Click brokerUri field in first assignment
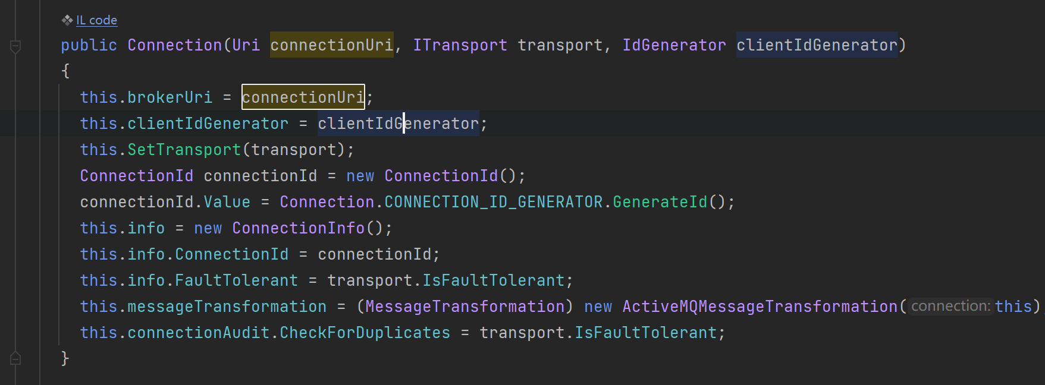The width and height of the screenshot is (1045, 385). tap(170, 97)
